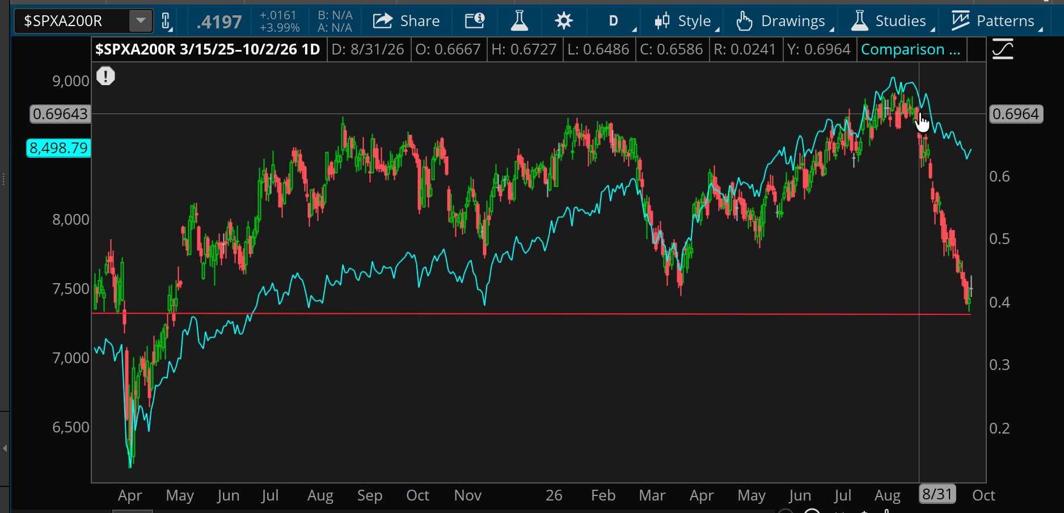The image size is (1064, 513).
Task: Click the 0.6964 right axis price bubble
Action: (1016, 114)
